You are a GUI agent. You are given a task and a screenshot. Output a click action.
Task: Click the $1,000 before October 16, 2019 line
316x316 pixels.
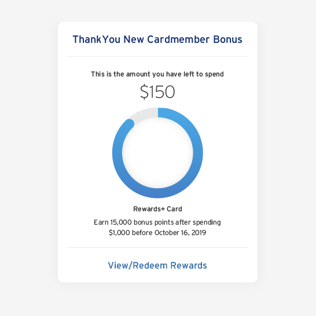pyautogui.click(x=157, y=233)
